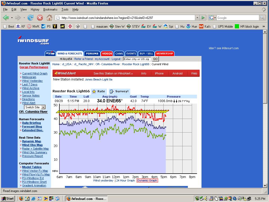
Task: Open the Bookmarks menu
Action: click(50, 9)
